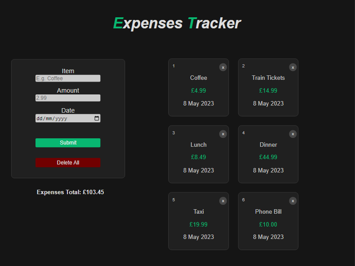This screenshot has height=266, width=355.
Task: Click the Phone Bill £10.00 amount
Action: coord(268,225)
